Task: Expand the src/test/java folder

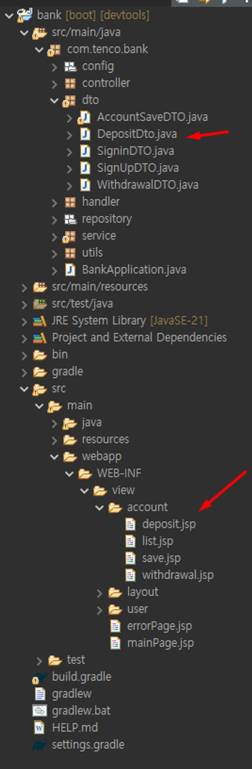Action: pos(24,304)
